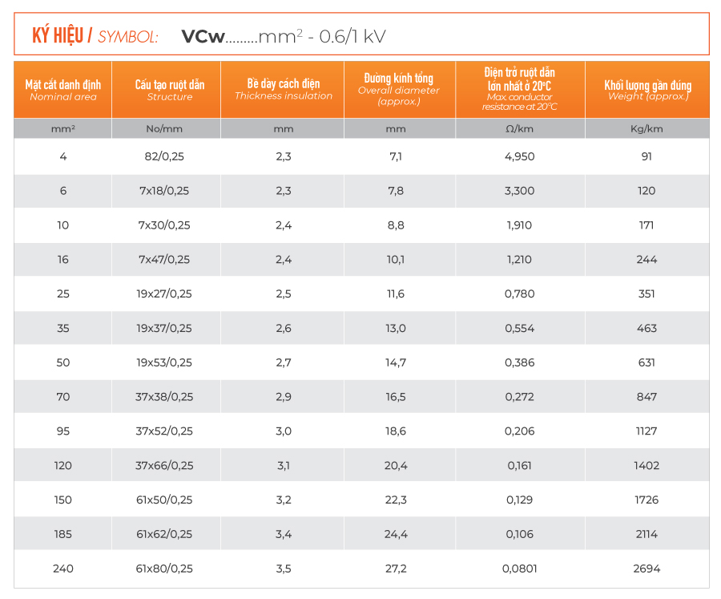
Task: Select weight value 2694
Action: [646, 569]
